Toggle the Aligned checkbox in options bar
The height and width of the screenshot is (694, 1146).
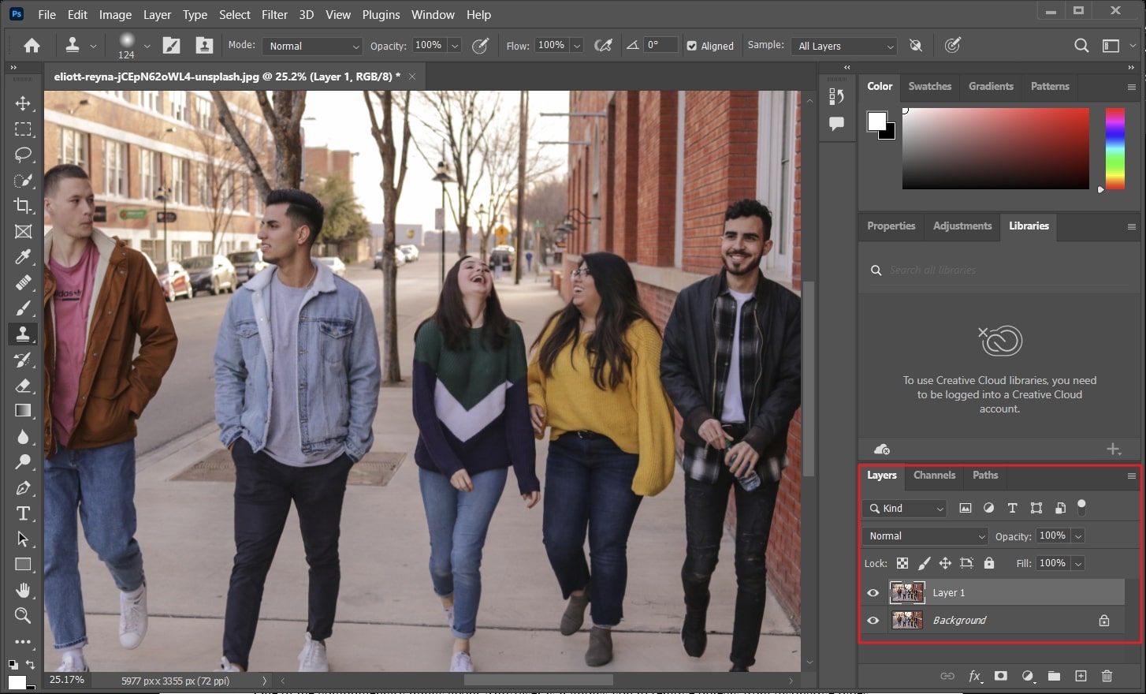pyautogui.click(x=694, y=46)
